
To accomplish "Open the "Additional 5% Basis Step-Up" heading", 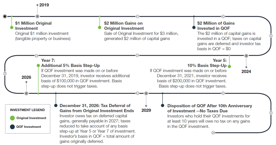I will pyautogui.click(x=71, y=66).
